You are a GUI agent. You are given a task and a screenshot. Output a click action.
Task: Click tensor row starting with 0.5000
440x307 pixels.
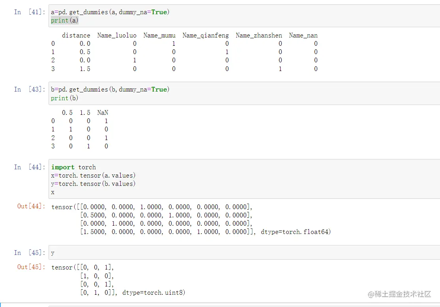pyautogui.click(x=166, y=215)
